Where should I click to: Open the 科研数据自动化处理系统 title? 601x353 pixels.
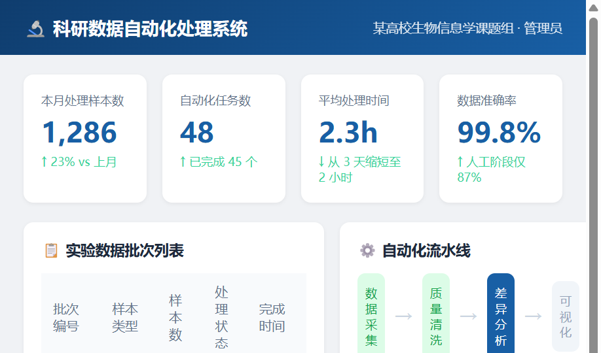(x=151, y=29)
